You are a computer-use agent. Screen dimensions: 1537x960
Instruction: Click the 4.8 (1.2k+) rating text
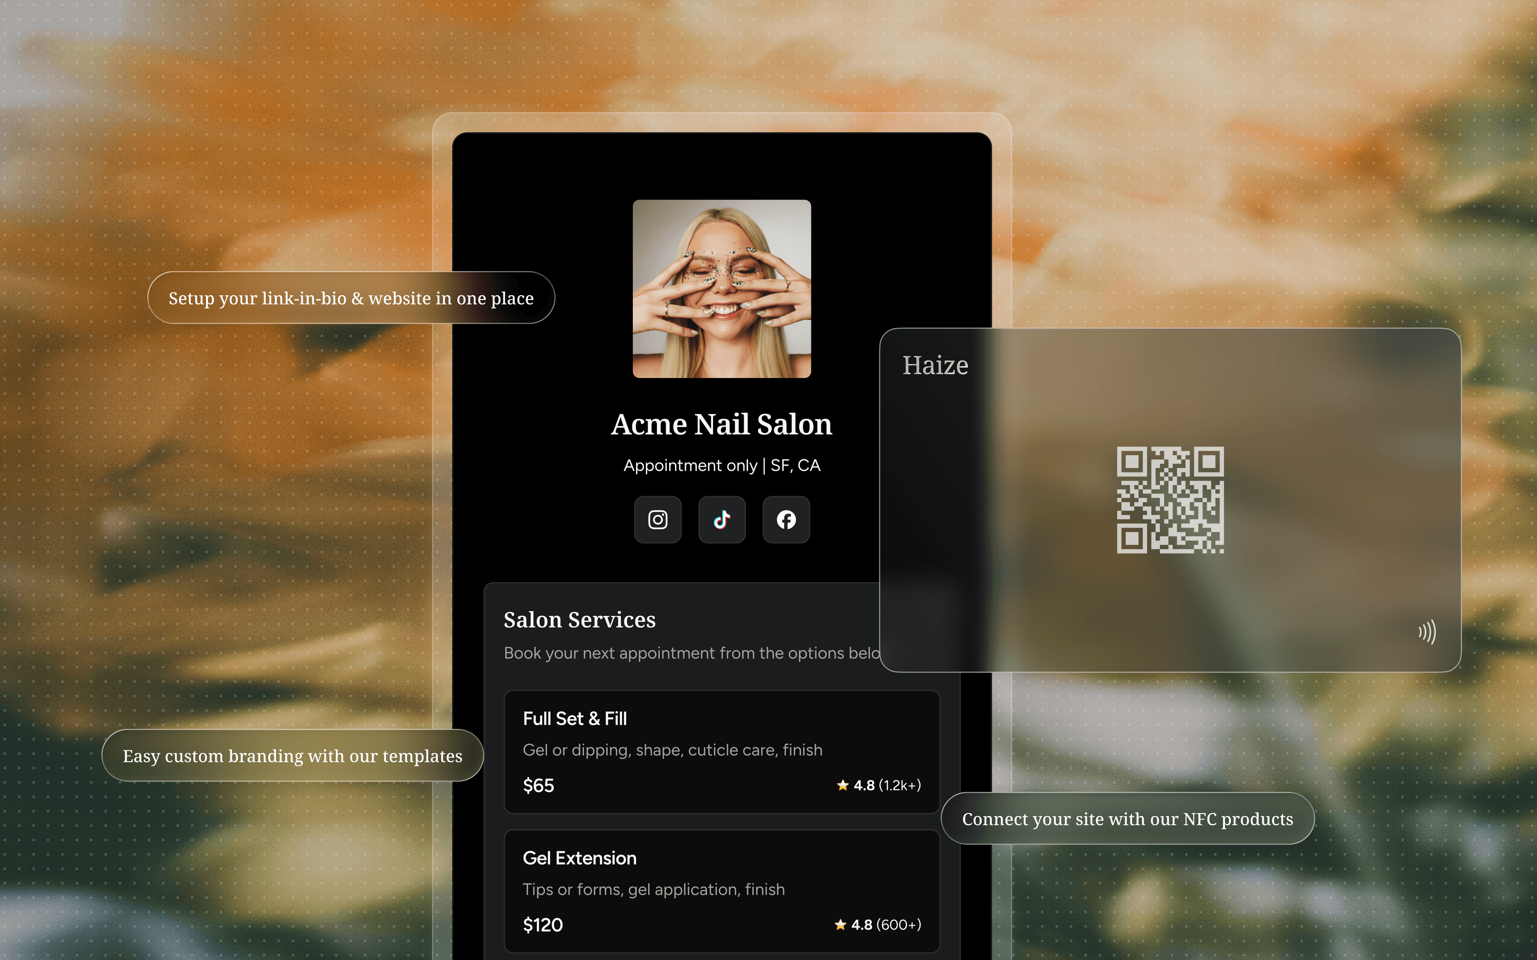pyautogui.click(x=887, y=785)
